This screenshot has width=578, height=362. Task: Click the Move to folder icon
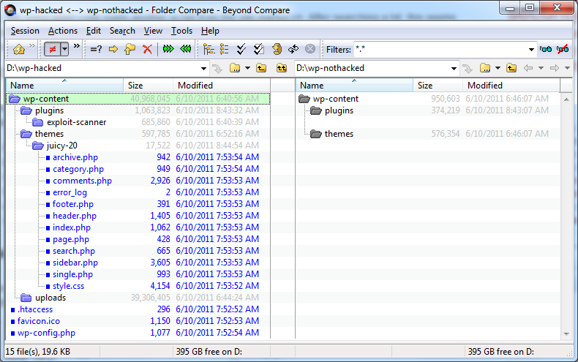[x=130, y=49]
